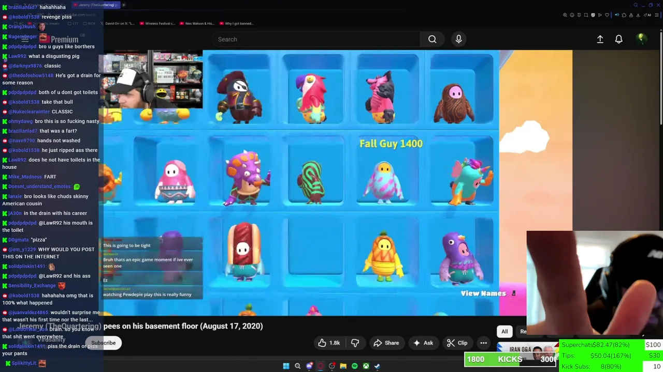Click the KICKS goal bar overlay
This screenshot has width=663, height=372.
pos(511,359)
